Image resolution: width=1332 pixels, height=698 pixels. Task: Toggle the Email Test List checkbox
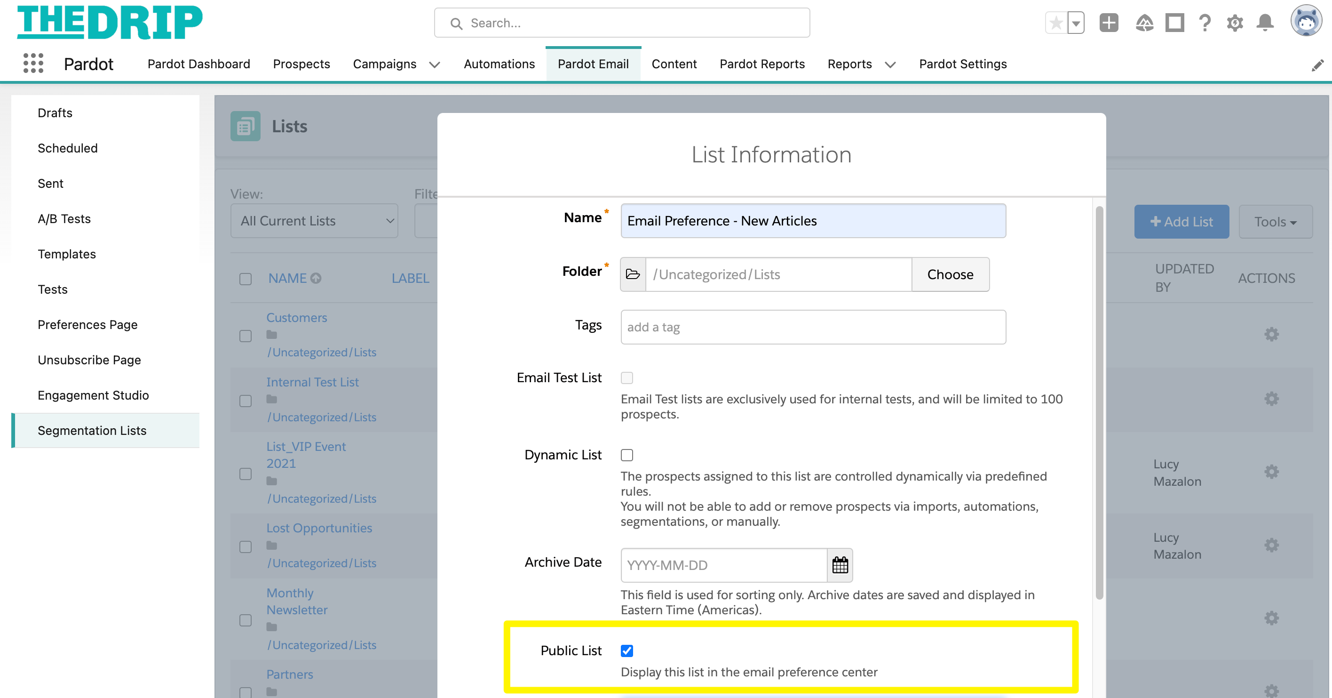point(626,378)
